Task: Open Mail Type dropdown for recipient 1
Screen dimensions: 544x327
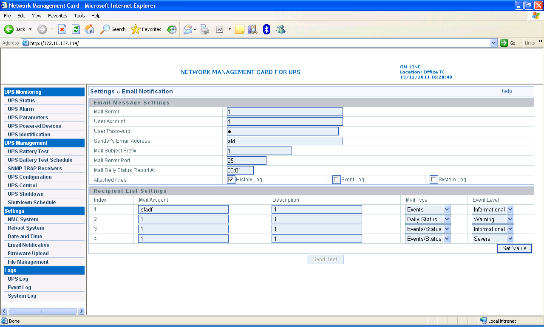Action: click(447, 209)
